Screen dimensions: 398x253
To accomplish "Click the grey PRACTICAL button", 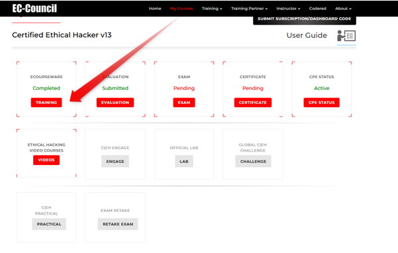I will click(x=49, y=224).
